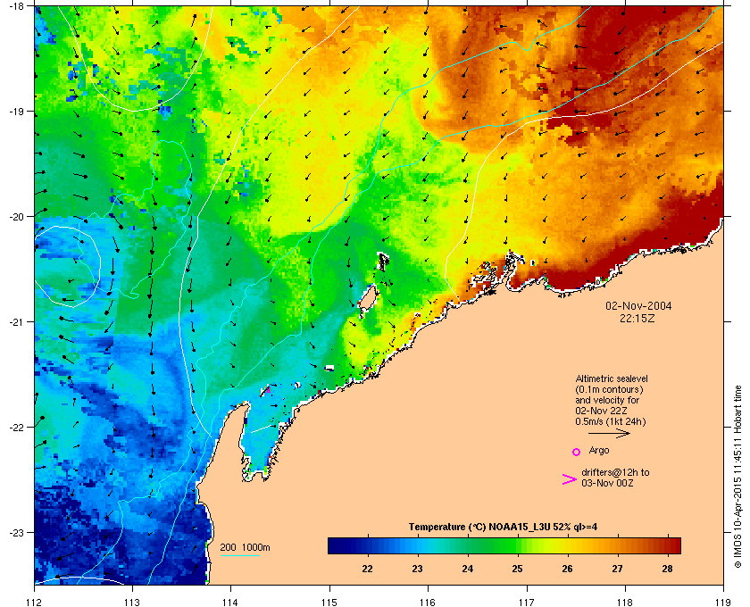The height and width of the screenshot is (607, 750).
Task: Click the velocity scale arrow in legend
Action: click(609, 434)
